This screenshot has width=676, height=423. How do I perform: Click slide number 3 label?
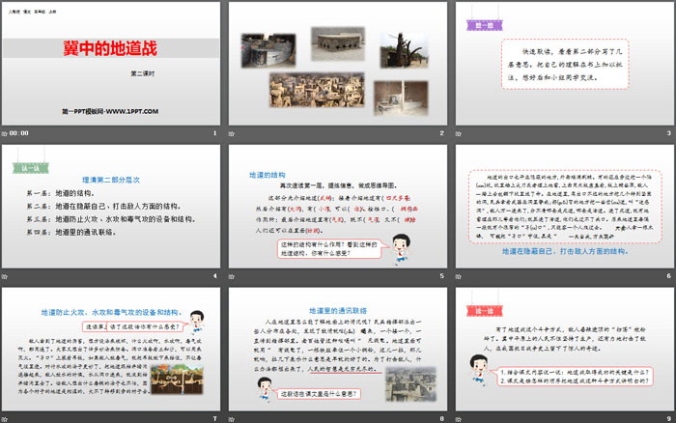point(668,133)
